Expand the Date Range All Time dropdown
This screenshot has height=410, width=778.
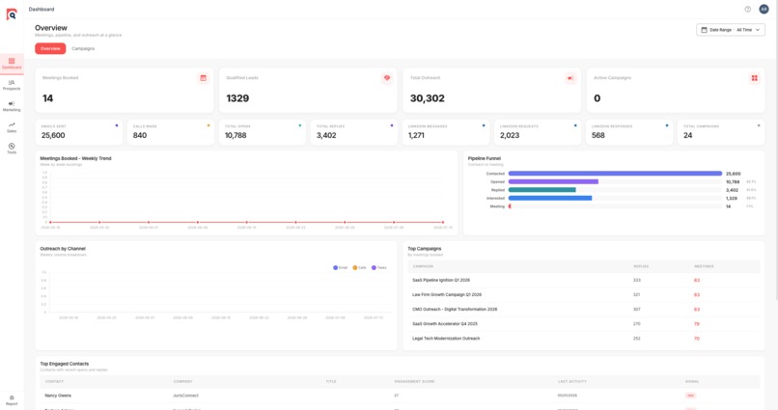pos(731,30)
